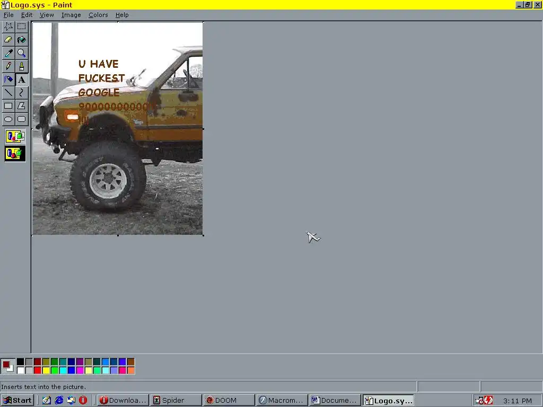Viewport: 543px width, 407px height.
Task: Launch Opera from the quick launch bar
Action: tap(83, 401)
